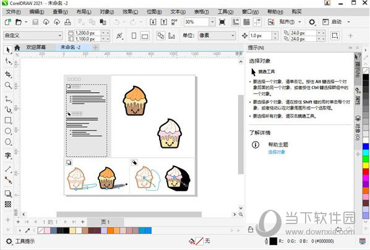Click the eyedropper icon on document palette

(x=28, y=230)
